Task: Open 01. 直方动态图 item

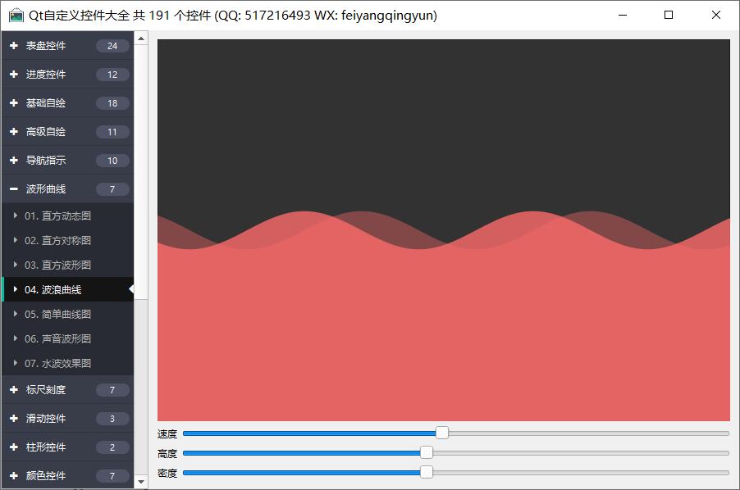Action: click(57, 216)
